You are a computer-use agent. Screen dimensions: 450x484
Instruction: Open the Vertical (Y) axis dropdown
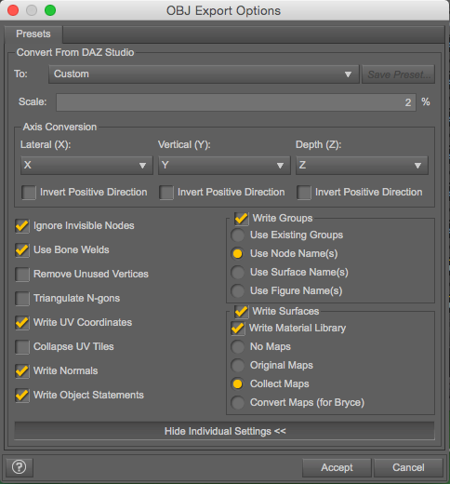coord(224,165)
